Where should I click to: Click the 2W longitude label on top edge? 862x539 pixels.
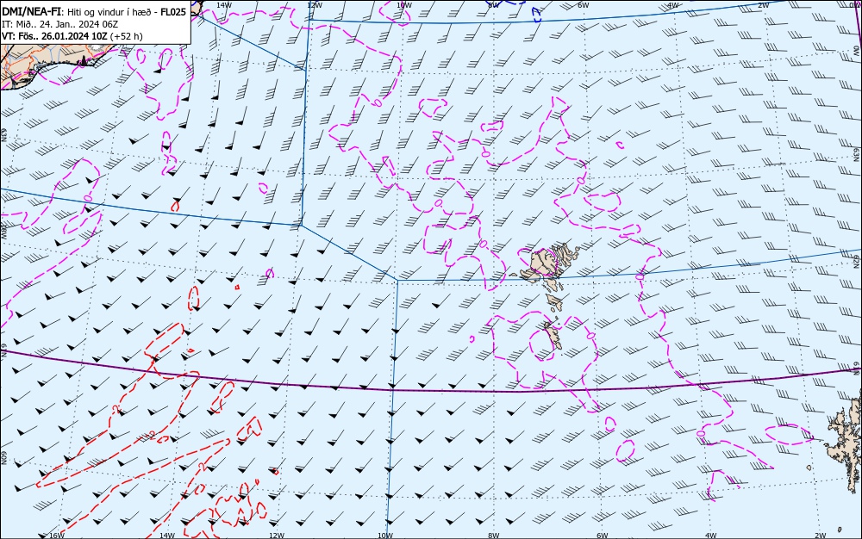(x=764, y=5)
